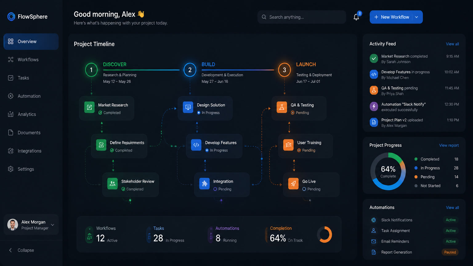This screenshot has height=266, width=473.
Task: Open Settings in the sidebar
Action: (x=31, y=169)
